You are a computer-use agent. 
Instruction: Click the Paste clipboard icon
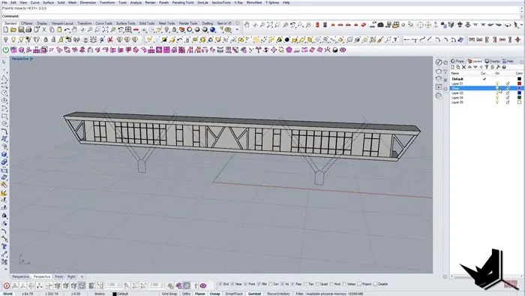pos(59,30)
